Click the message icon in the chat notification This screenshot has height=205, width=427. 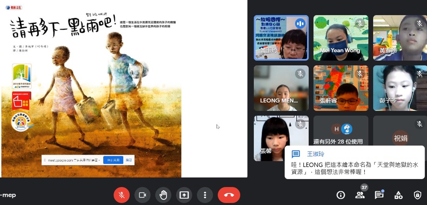point(296,154)
